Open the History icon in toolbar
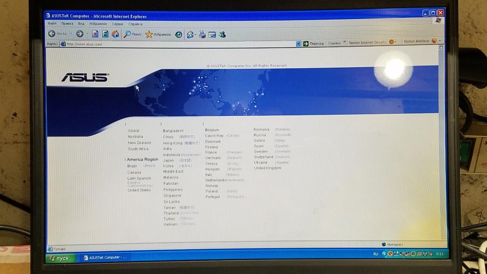This screenshot has width=487, height=274. pos(178,35)
